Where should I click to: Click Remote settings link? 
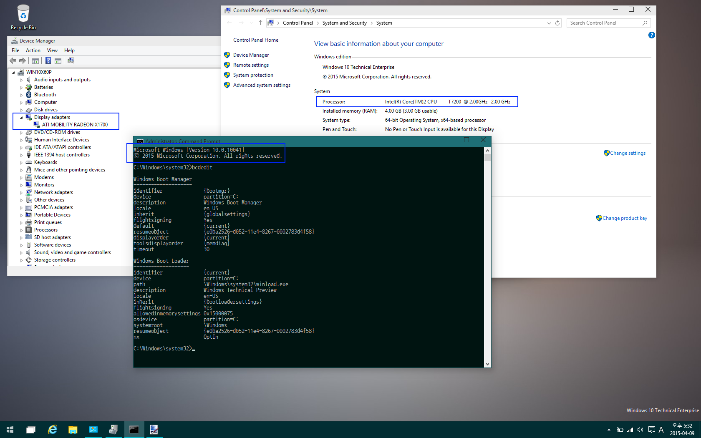251,65
